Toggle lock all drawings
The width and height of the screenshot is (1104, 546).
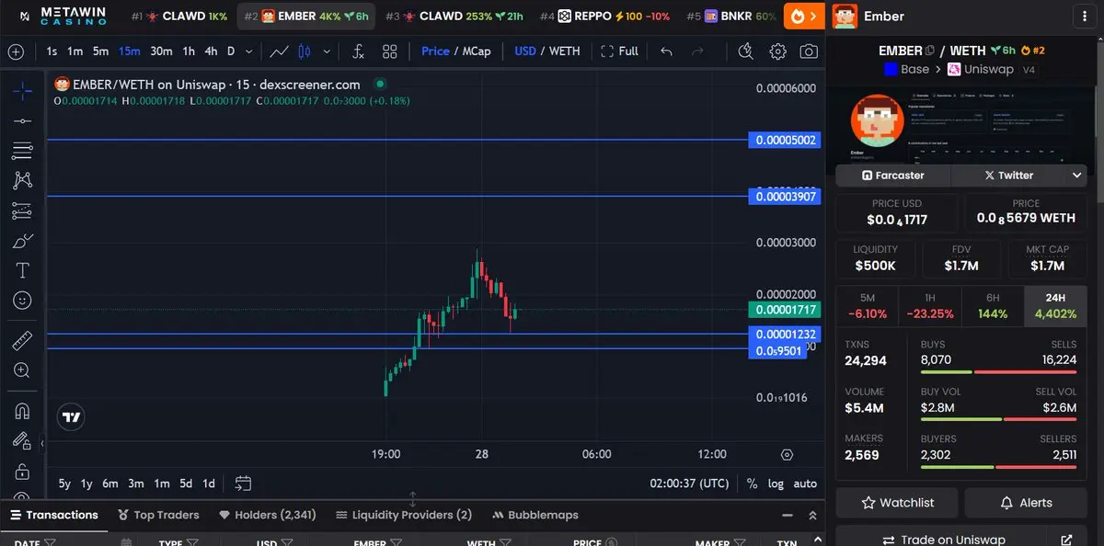[x=23, y=472]
